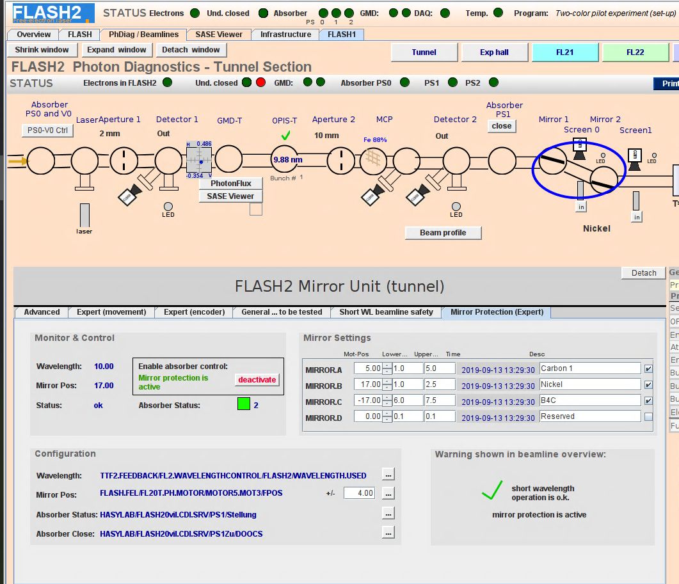Adjust MIRROR.A Mot-Pos stepper arrows
This screenshot has height=584, width=679.
point(387,368)
